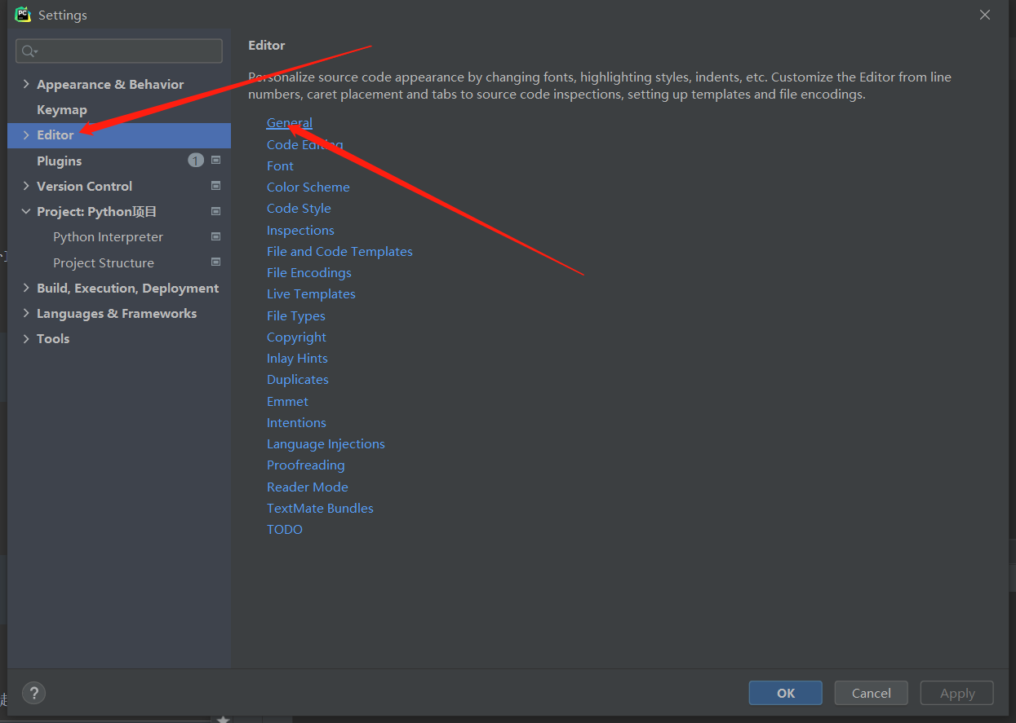The width and height of the screenshot is (1016, 723).
Task: Expand the Editor tree node arrow
Action: coord(26,135)
